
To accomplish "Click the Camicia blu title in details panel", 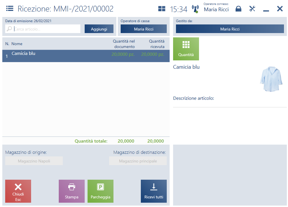I will pyautogui.click(x=186, y=67).
